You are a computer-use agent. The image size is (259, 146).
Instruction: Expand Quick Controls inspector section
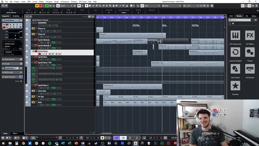(12, 77)
